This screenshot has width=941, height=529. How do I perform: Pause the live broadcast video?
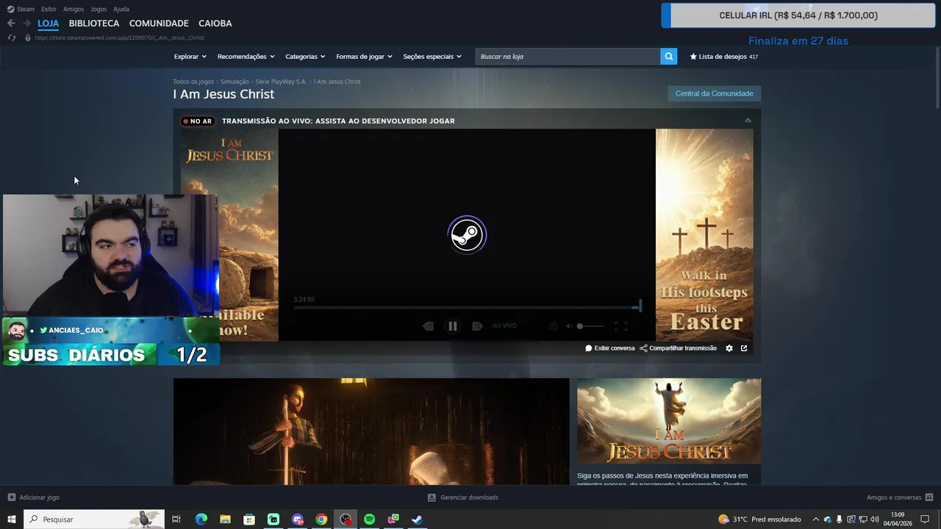(453, 326)
